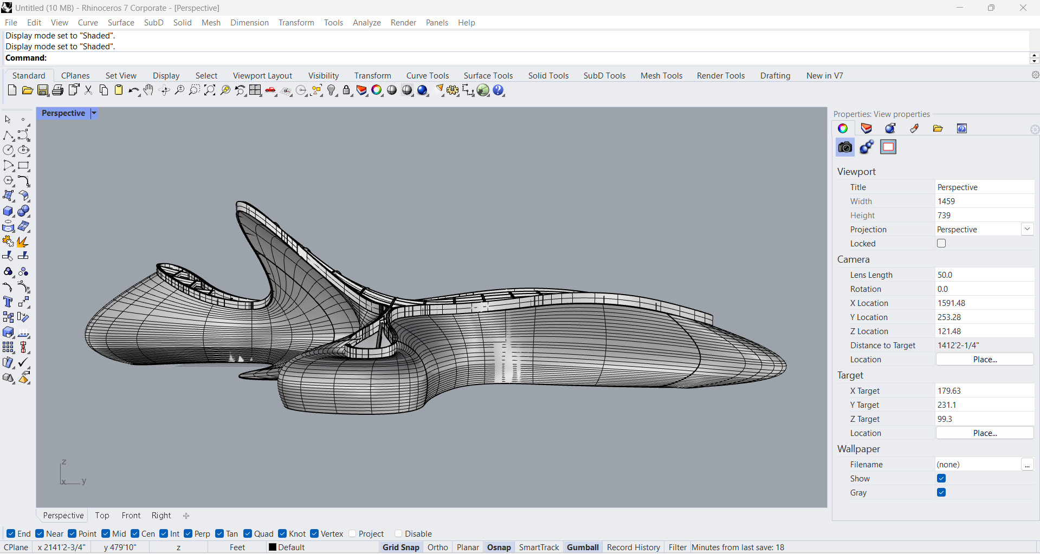The width and height of the screenshot is (1040, 554).
Task: Toggle the End osnap checkbox
Action: pos(11,533)
